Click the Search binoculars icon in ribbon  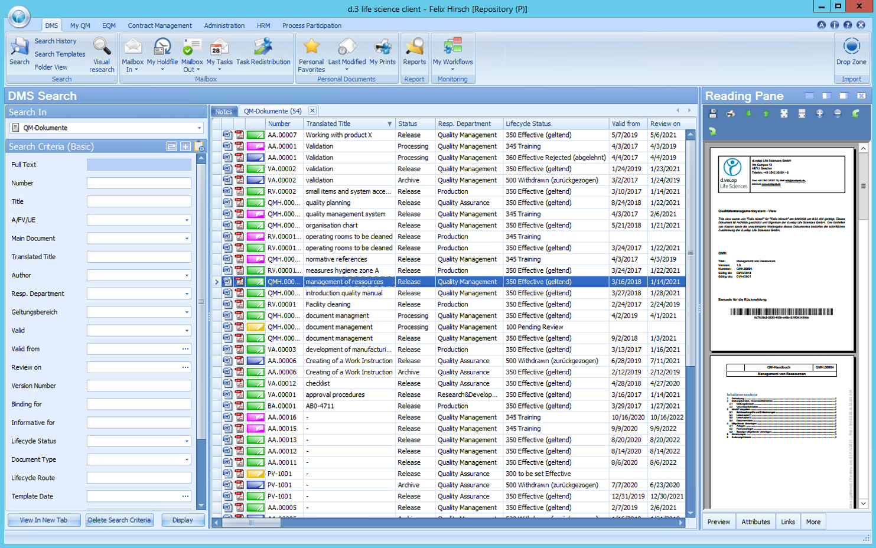[x=19, y=47]
